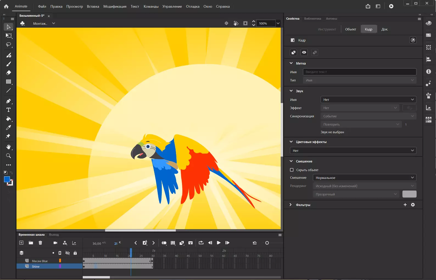The height and width of the screenshot is (280, 436).
Task: Select the Eraser tool
Action: pos(9,73)
